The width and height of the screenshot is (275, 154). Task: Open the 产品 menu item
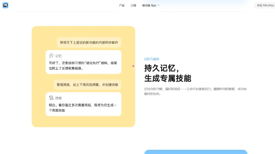click(x=121, y=5)
